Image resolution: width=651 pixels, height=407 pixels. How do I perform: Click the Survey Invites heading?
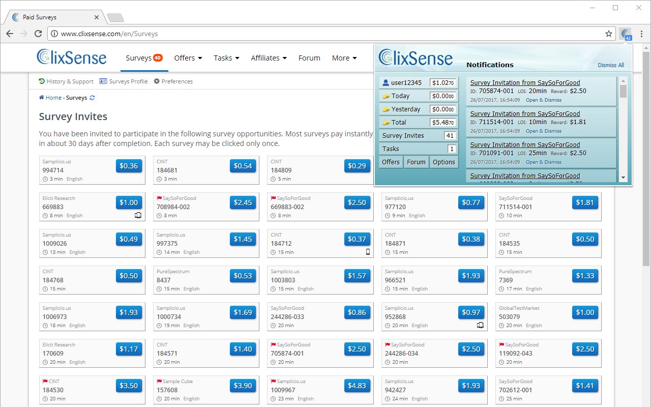pos(73,117)
